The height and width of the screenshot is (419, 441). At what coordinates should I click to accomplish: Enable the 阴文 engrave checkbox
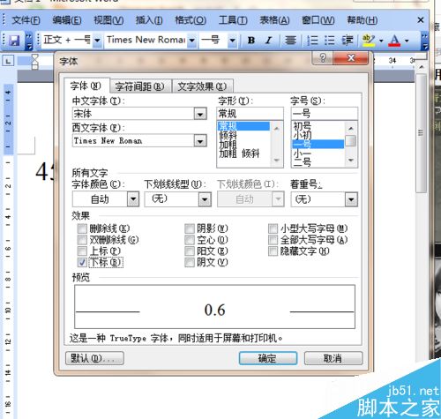click(x=190, y=262)
